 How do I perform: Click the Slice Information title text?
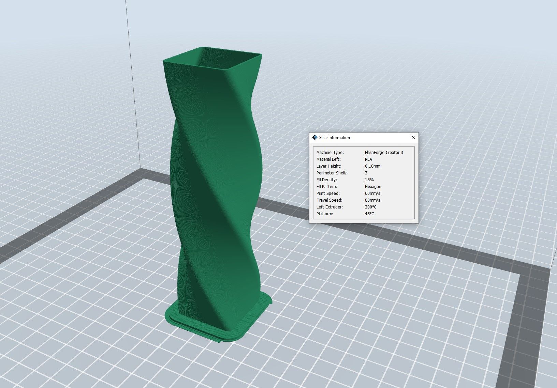tap(334, 138)
